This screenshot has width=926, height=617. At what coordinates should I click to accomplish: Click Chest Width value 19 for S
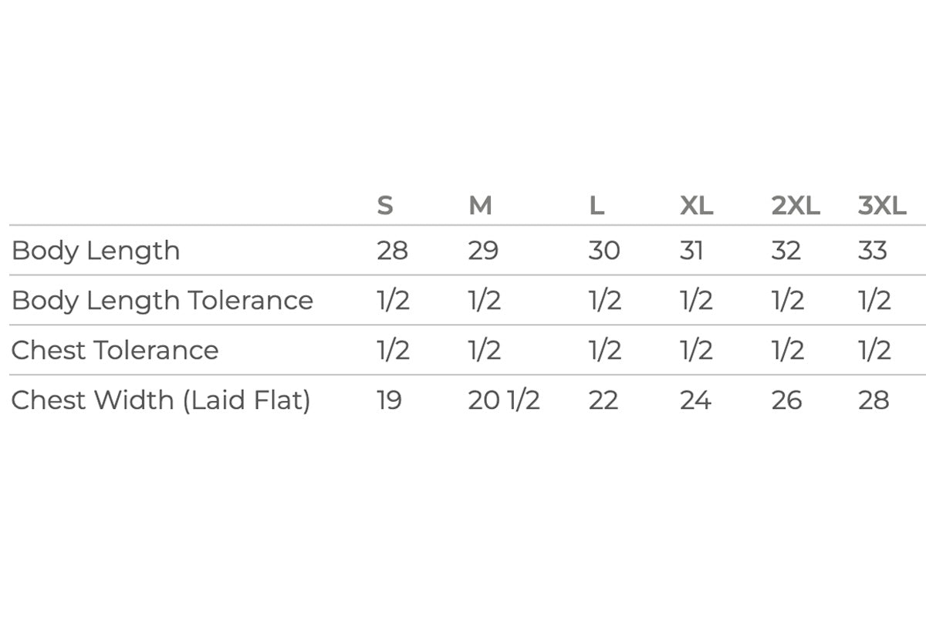(x=389, y=400)
